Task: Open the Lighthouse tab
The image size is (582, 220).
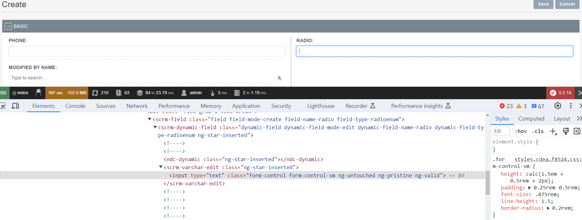Action: 321,106
